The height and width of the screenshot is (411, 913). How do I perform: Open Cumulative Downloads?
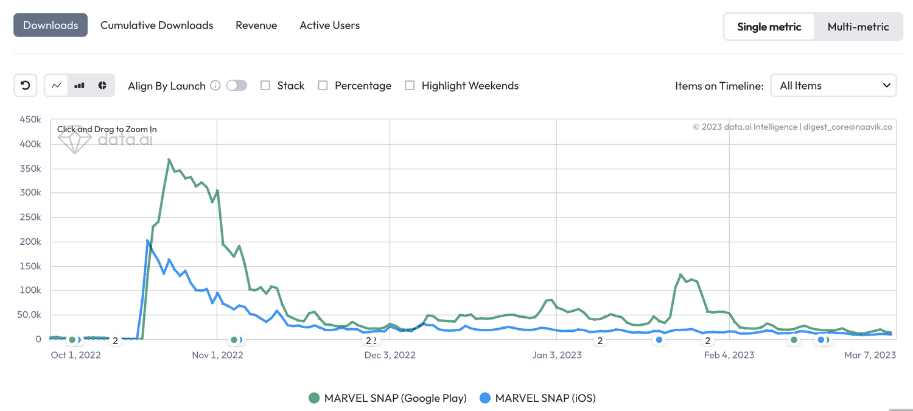point(156,25)
